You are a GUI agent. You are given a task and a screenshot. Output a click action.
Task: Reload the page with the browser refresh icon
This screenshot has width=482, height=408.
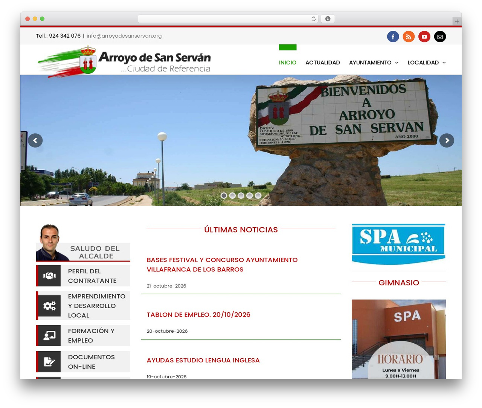[x=314, y=19]
